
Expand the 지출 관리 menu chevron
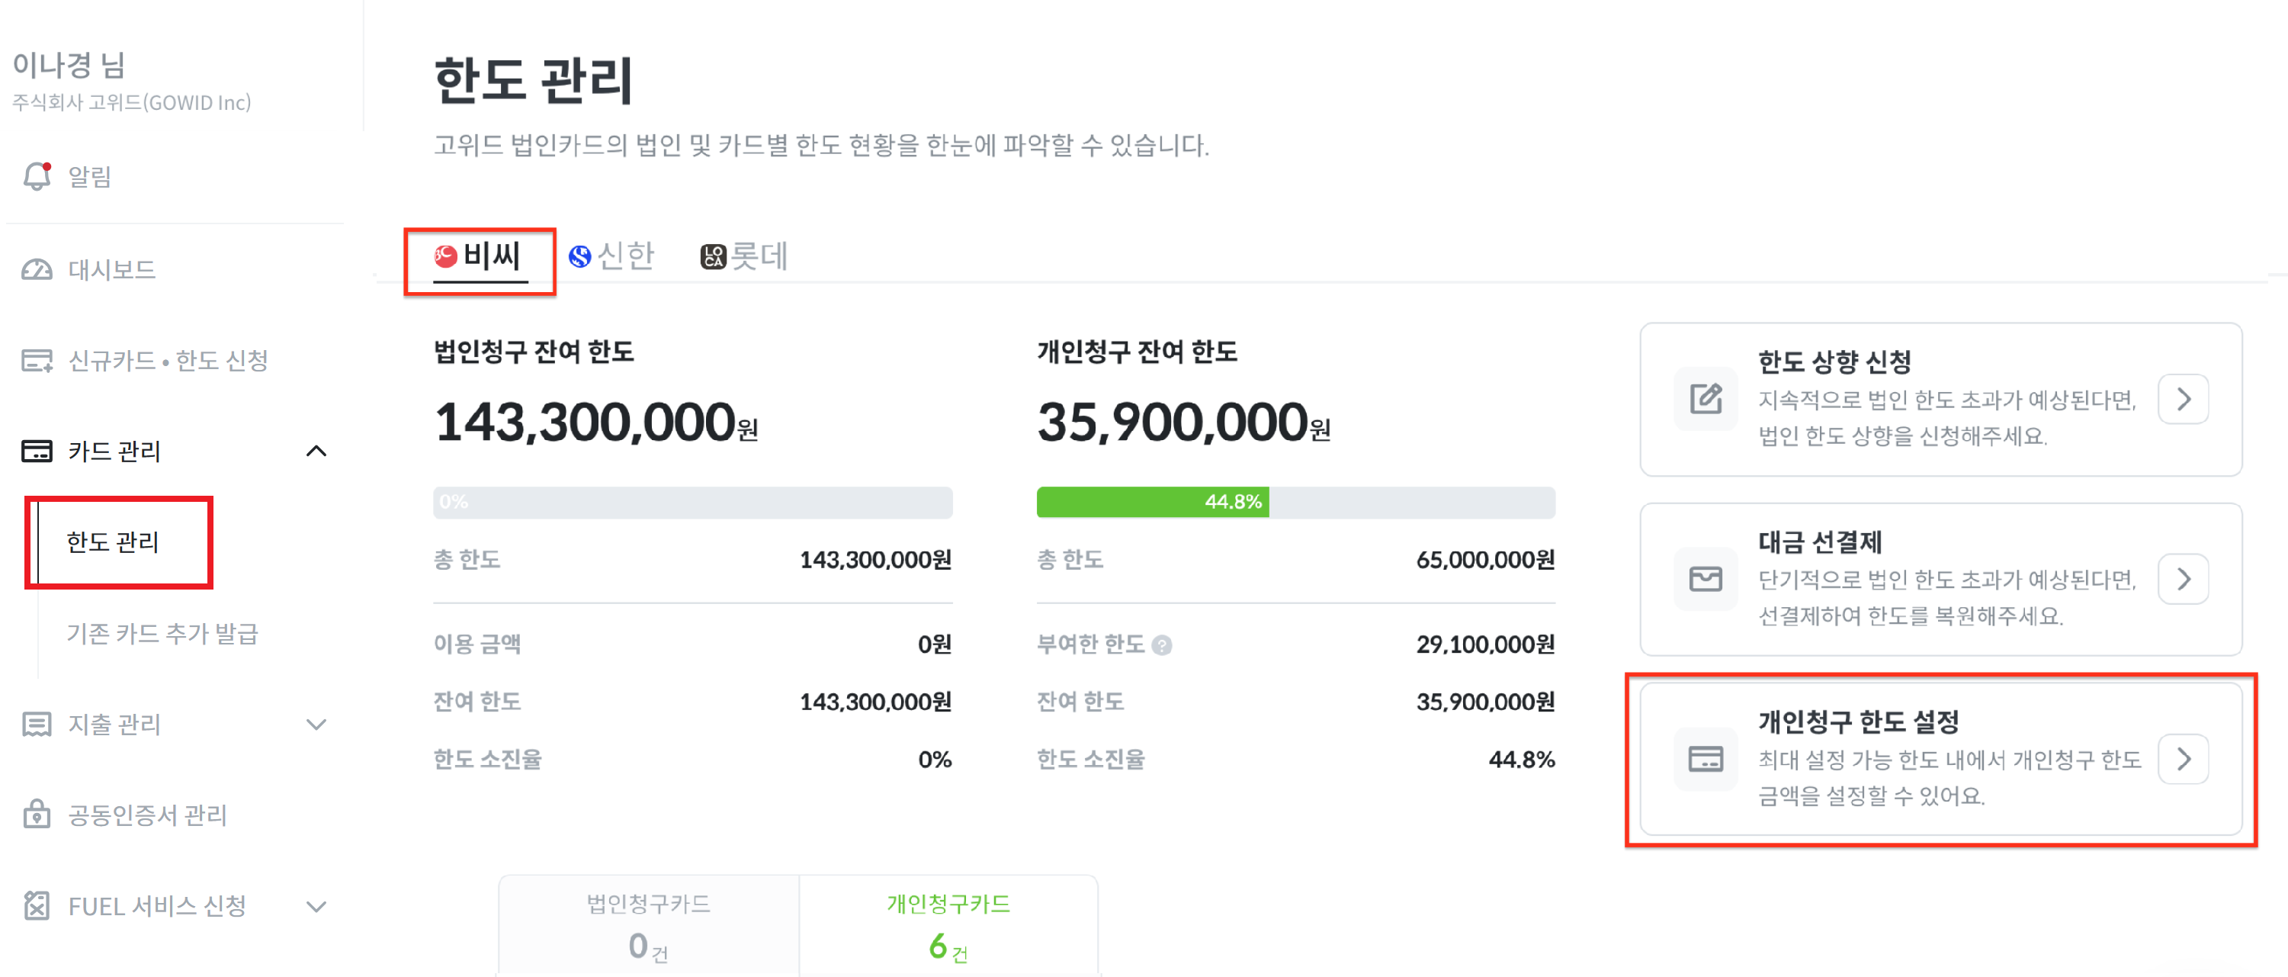point(316,725)
